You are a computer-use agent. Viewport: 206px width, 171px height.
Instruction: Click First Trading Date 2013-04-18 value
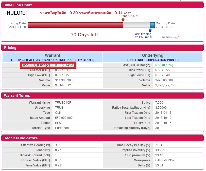pos(163,112)
